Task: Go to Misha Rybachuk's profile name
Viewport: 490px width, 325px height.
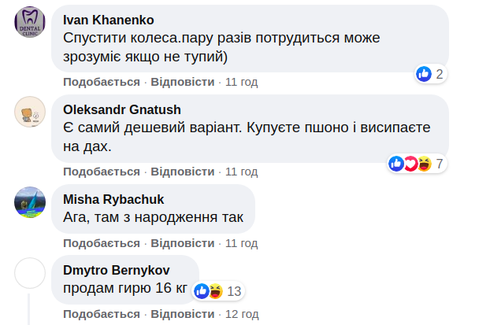Action: click(113, 199)
